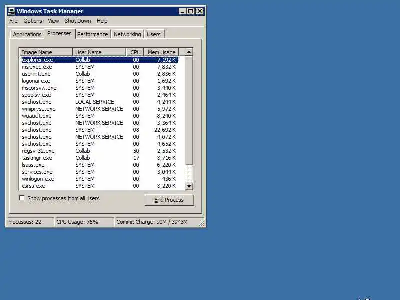Viewport: 400px width, 300px height.
Task: Click the Processes: 22 status bar entry
Action: [30, 222]
